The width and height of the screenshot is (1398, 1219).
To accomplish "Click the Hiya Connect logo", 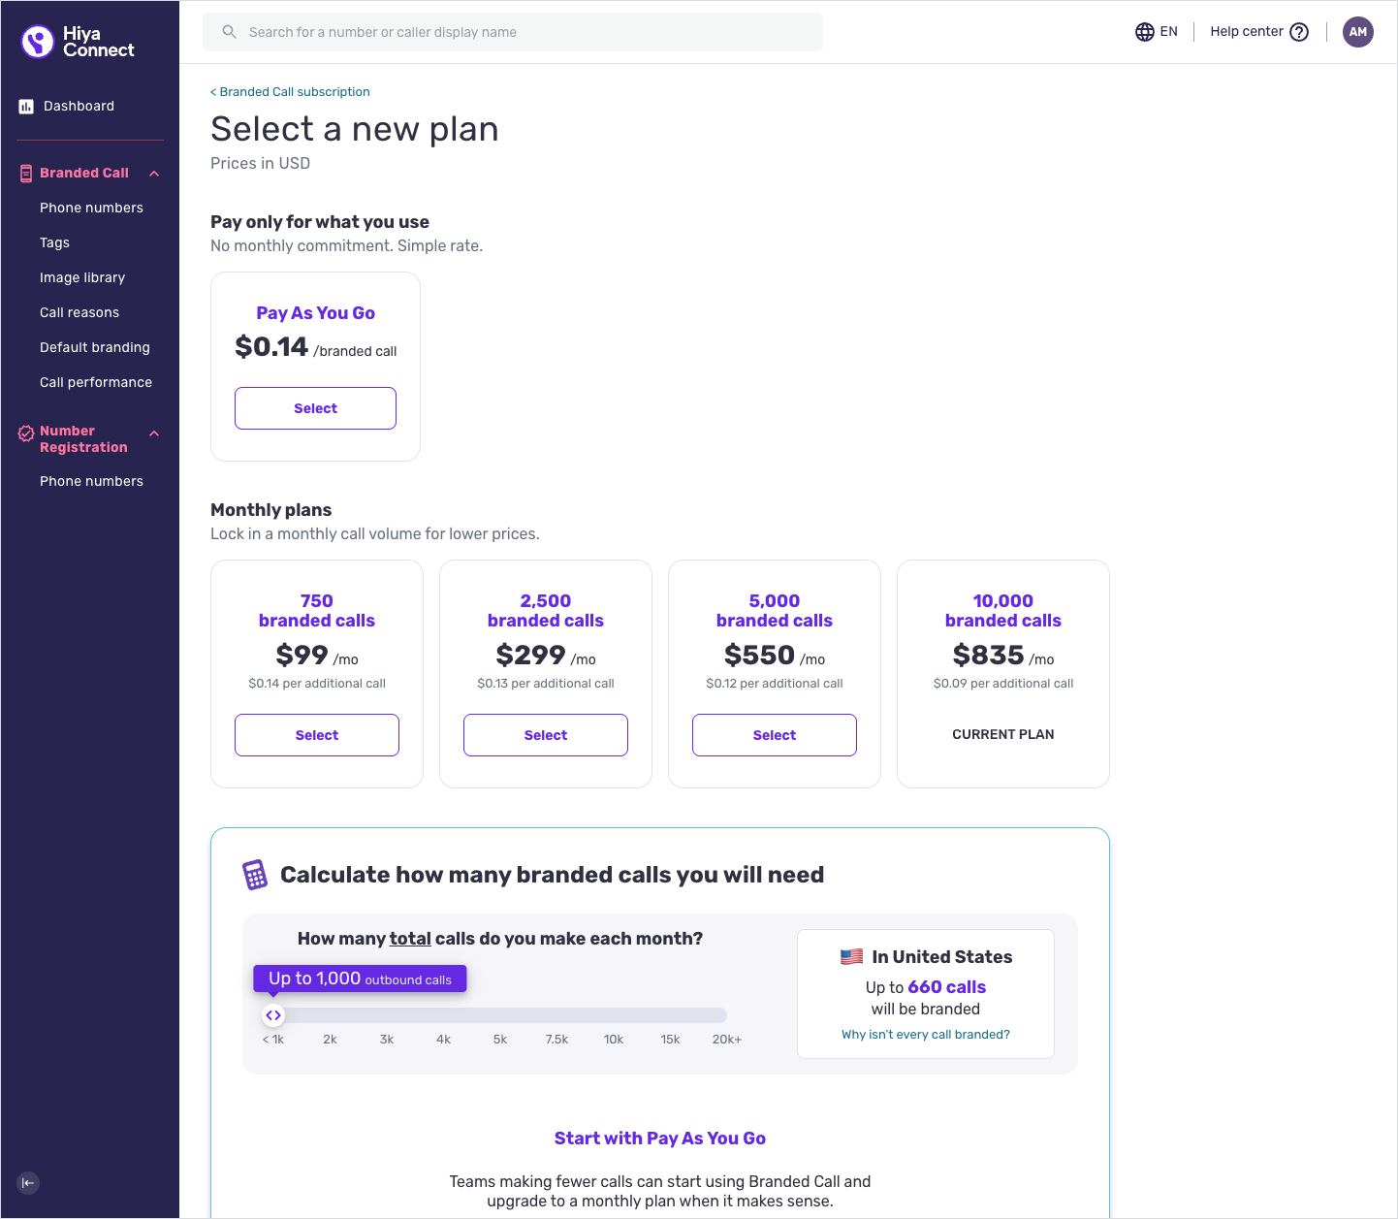I will click(78, 42).
